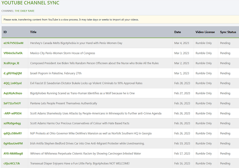
Task: Select the Pantene Lets People Present title
Action: point(63,103)
